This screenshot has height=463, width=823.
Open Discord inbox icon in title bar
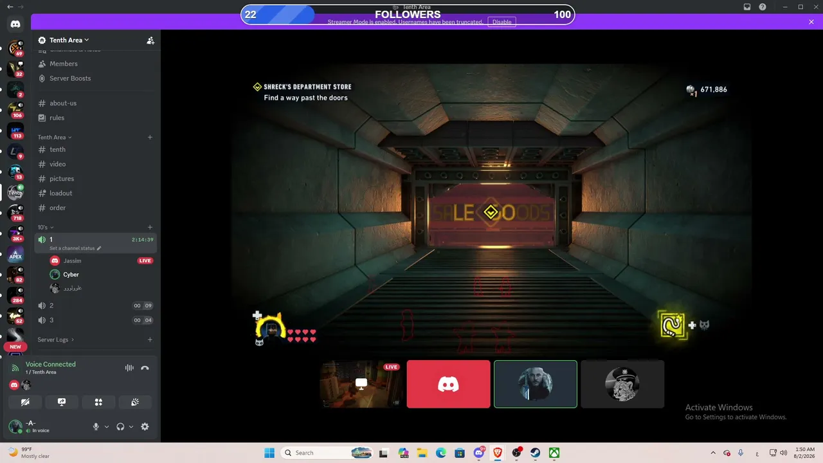tap(747, 7)
